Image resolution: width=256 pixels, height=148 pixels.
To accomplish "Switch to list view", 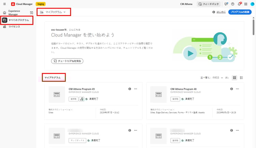I will coord(241,78).
